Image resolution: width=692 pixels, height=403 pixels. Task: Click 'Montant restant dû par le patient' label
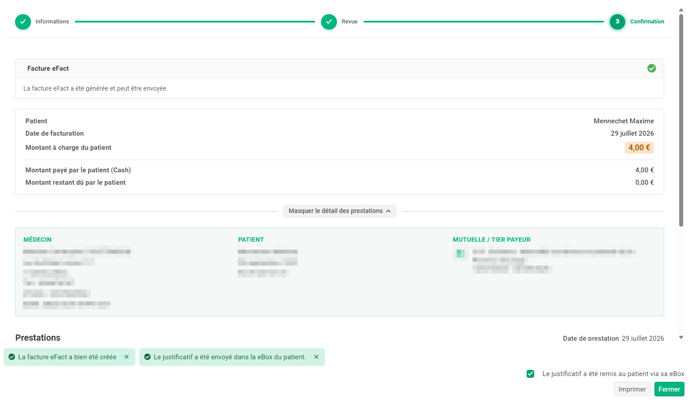pos(76,182)
